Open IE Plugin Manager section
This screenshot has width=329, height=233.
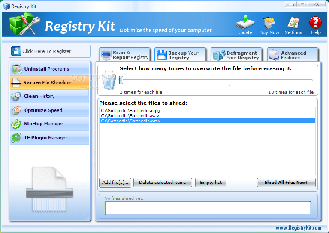50,138
